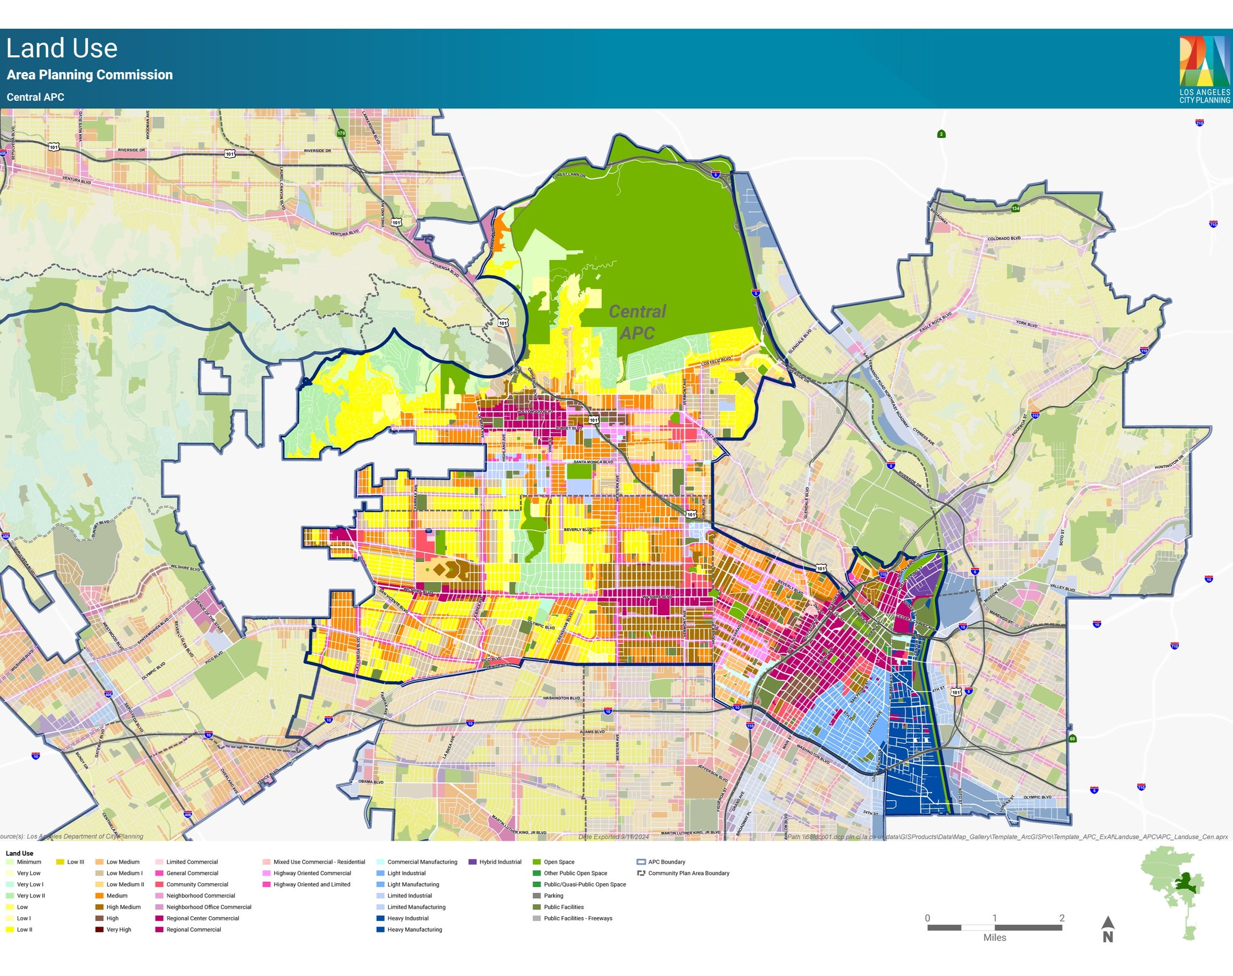This screenshot has width=1233, height=976.
Task: Click the Hybrid Industrial purple swatch
Action: click(473, 861)
